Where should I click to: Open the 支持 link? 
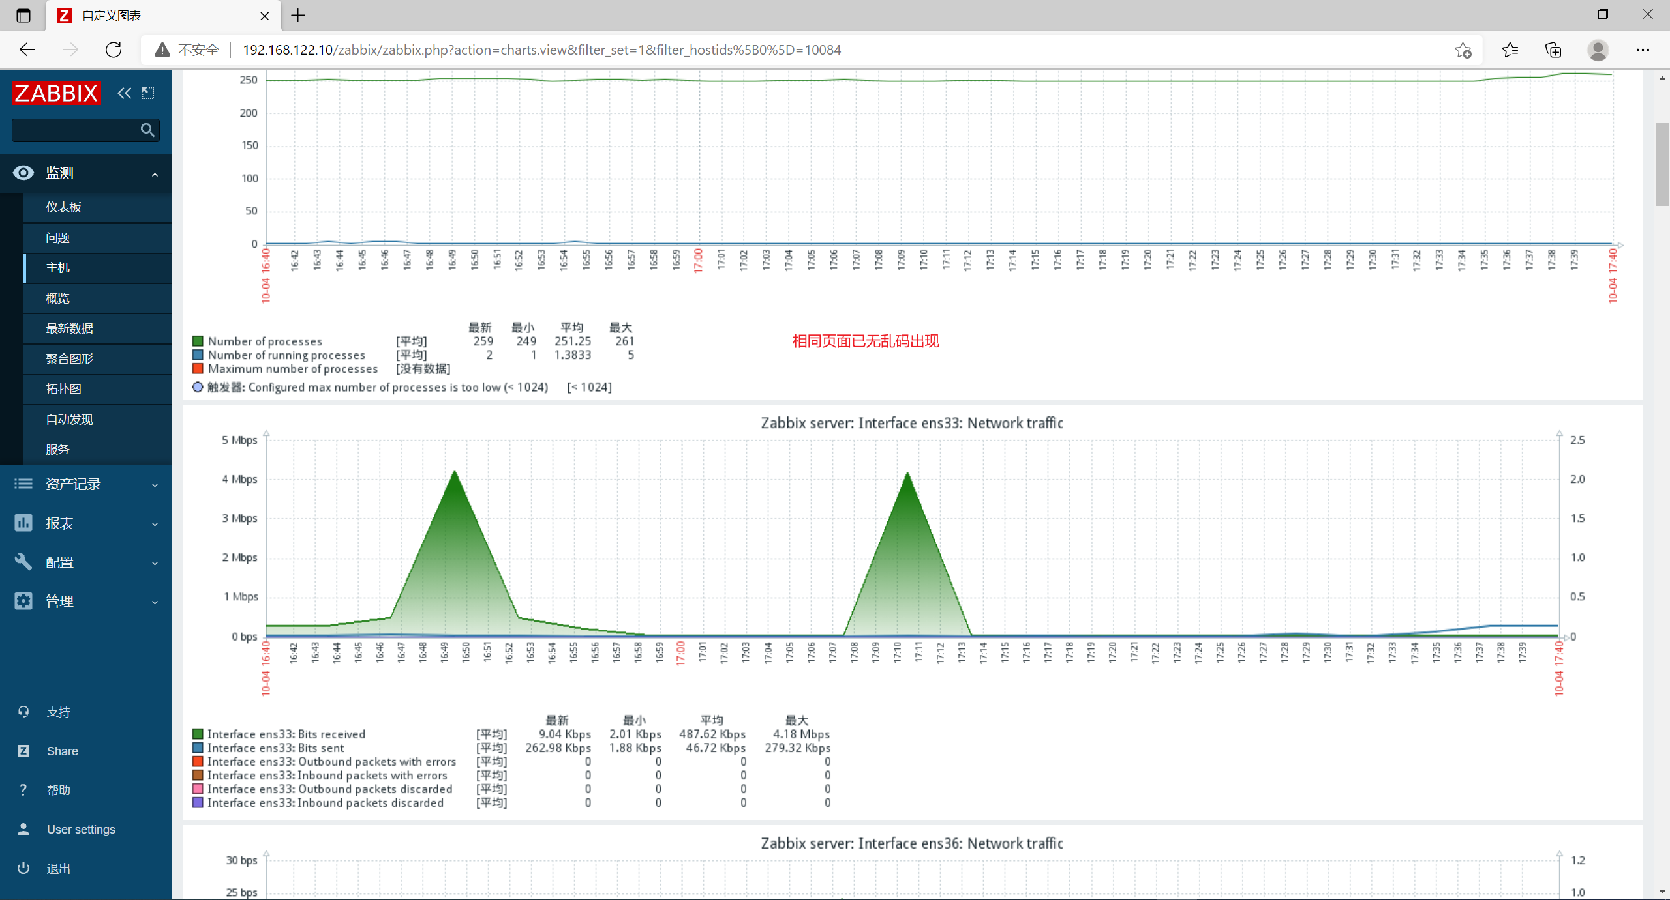[59, 712]
